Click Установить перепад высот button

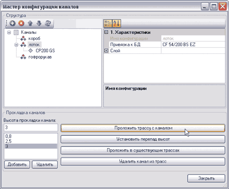(143, 139)
